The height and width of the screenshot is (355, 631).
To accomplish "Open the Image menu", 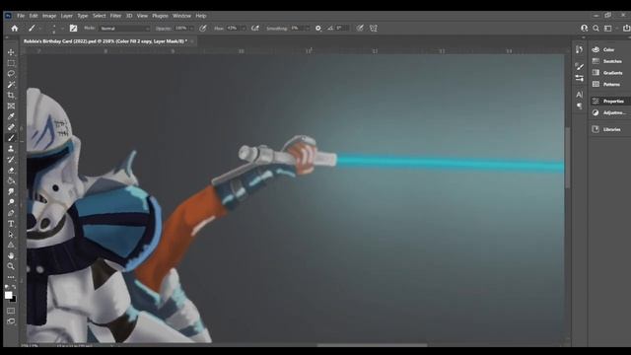I will (x=49, y=16).
